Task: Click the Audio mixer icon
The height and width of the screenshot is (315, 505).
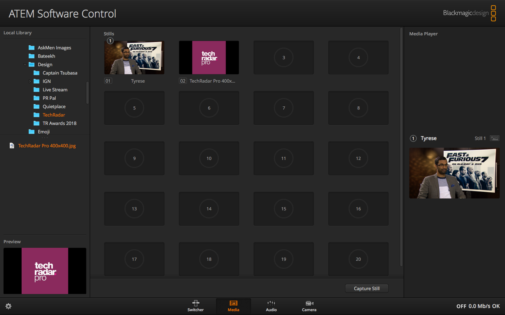Action: [271, 303]
